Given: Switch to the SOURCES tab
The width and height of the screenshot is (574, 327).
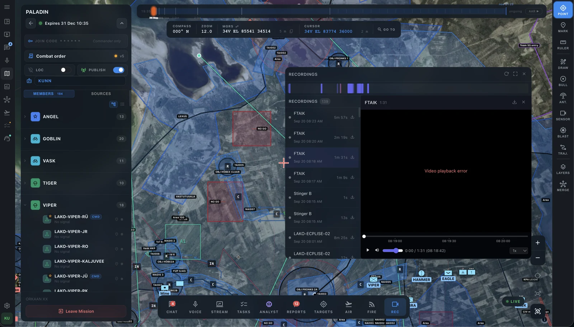Looking at the screenshot, I should click(101, 94).
